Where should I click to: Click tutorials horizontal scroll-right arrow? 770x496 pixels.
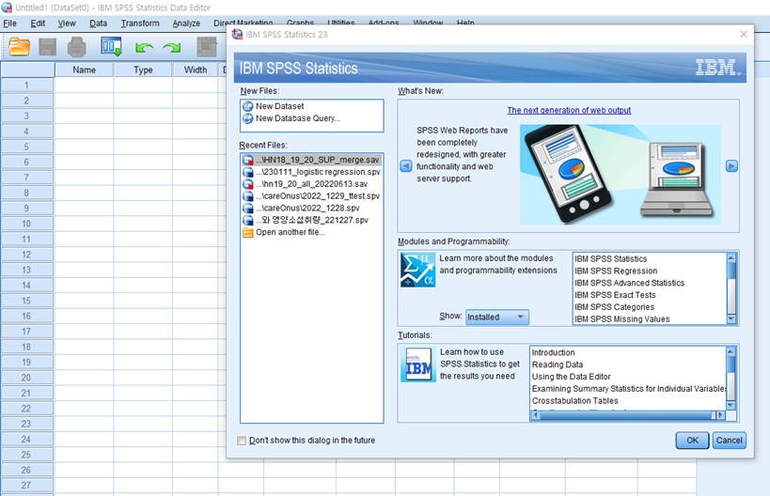coord(720,415)
